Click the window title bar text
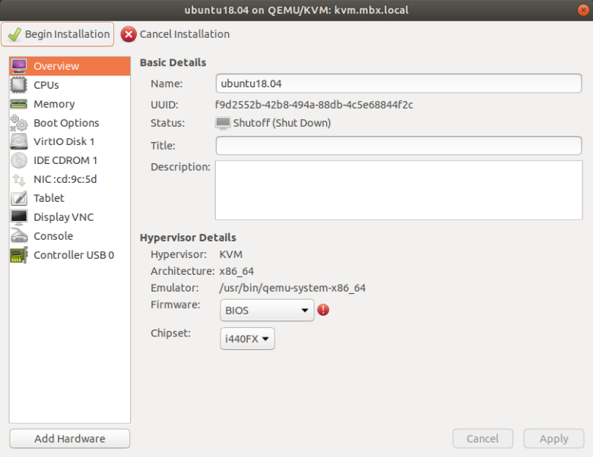 coord(296,10)
